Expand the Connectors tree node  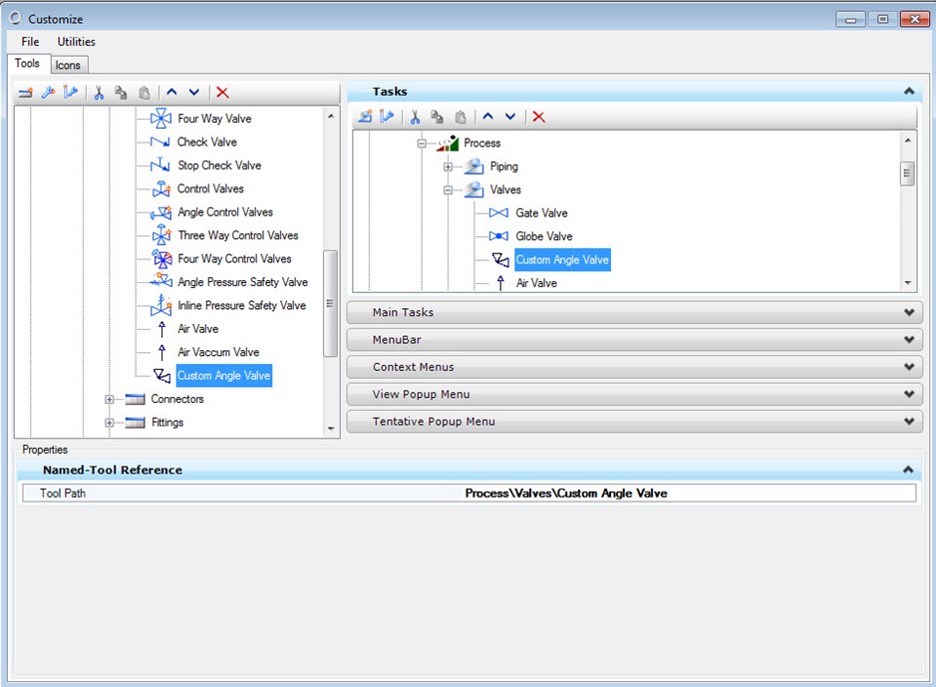click(109, 399)
